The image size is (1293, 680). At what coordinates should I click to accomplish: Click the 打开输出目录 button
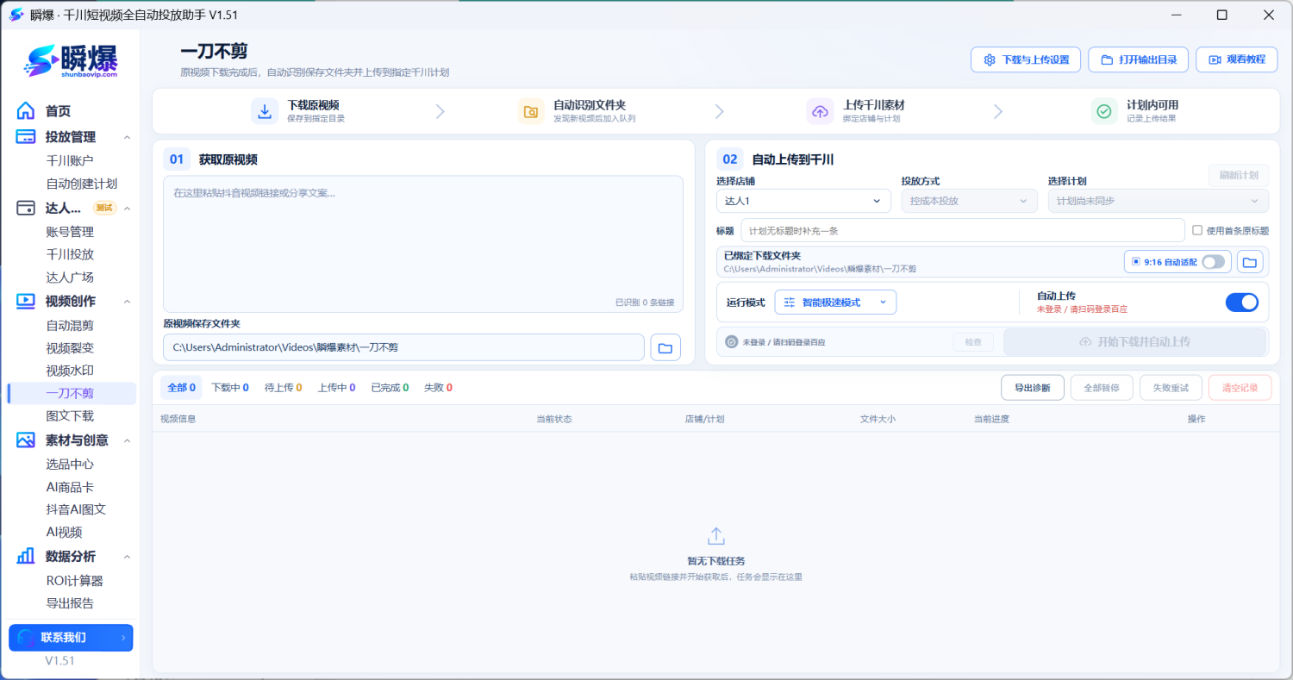click(x=1139, y=59)
